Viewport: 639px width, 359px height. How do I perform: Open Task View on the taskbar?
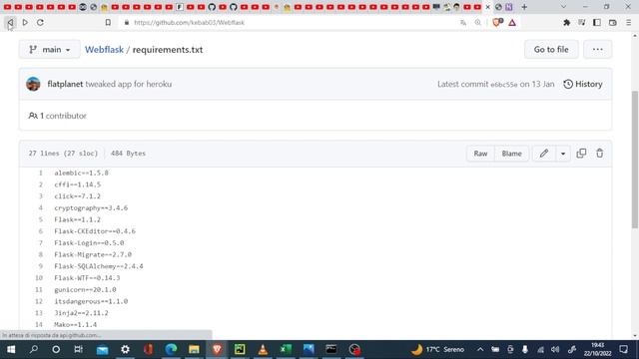(78, 350)
